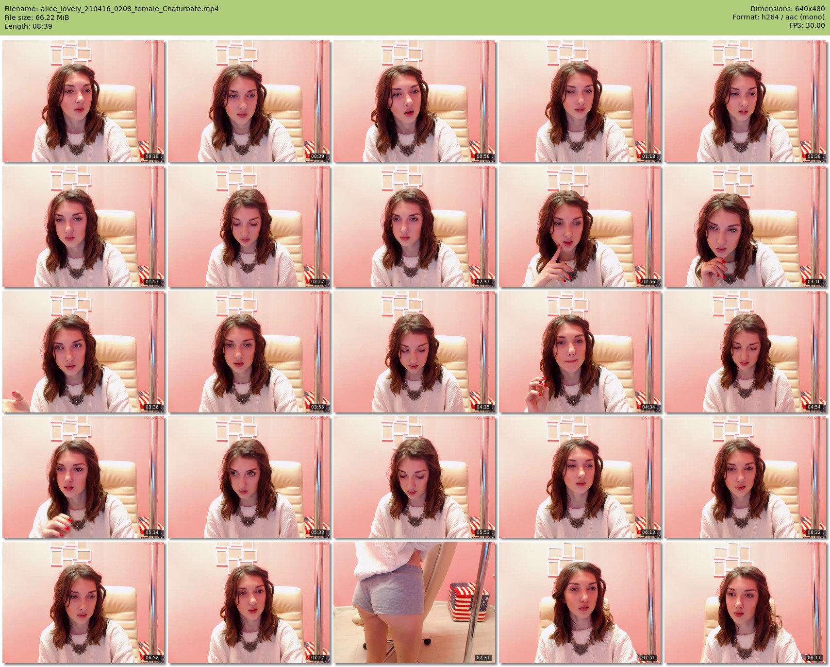Click the 01:18 timestamp label

(648, 156)
